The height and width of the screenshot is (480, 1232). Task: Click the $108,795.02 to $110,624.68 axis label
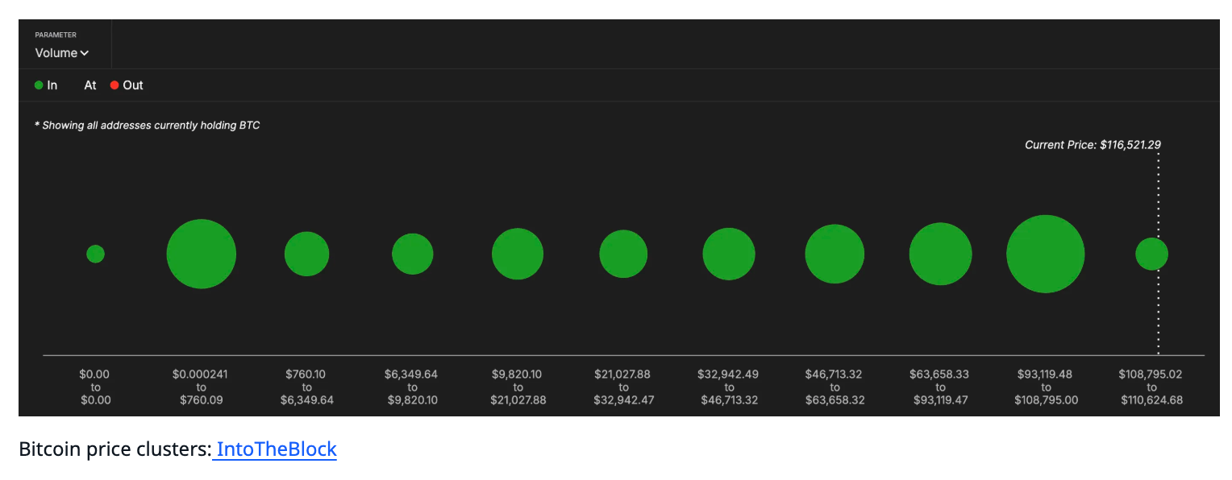(x=1151, y=387)
